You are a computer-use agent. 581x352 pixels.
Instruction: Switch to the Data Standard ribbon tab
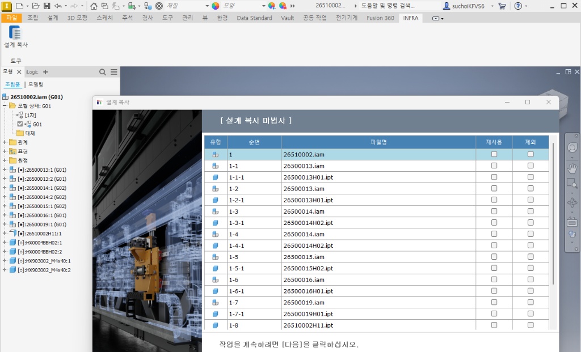(254, 18)
